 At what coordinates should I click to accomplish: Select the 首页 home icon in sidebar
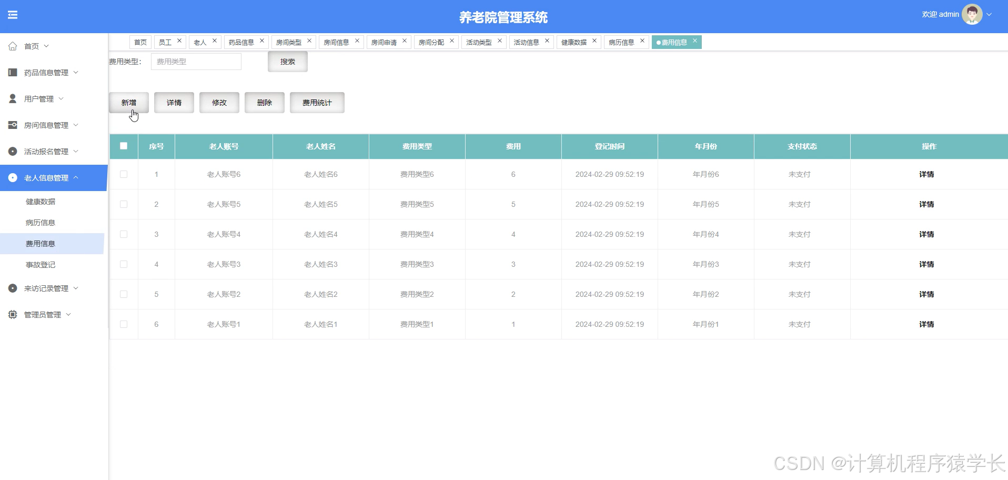tap(13, 46)
